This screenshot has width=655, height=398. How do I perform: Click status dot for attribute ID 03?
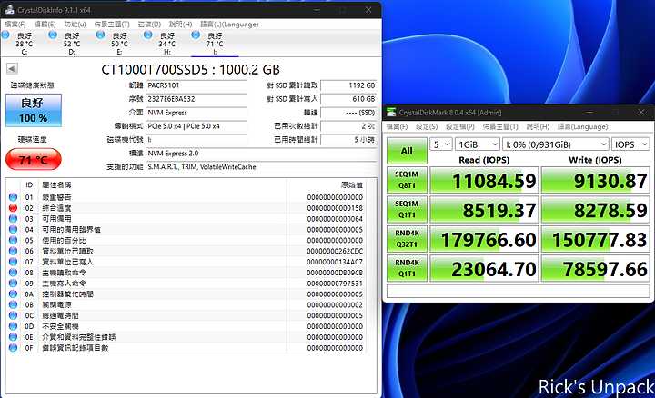13,219
